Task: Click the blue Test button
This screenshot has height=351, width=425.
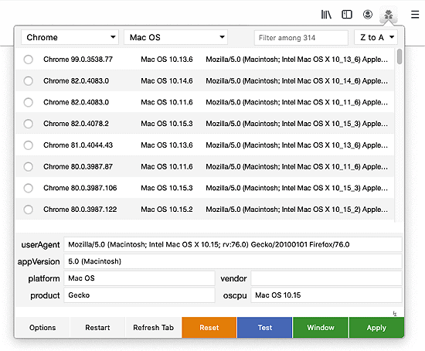Action: click(x=265, y=327)
